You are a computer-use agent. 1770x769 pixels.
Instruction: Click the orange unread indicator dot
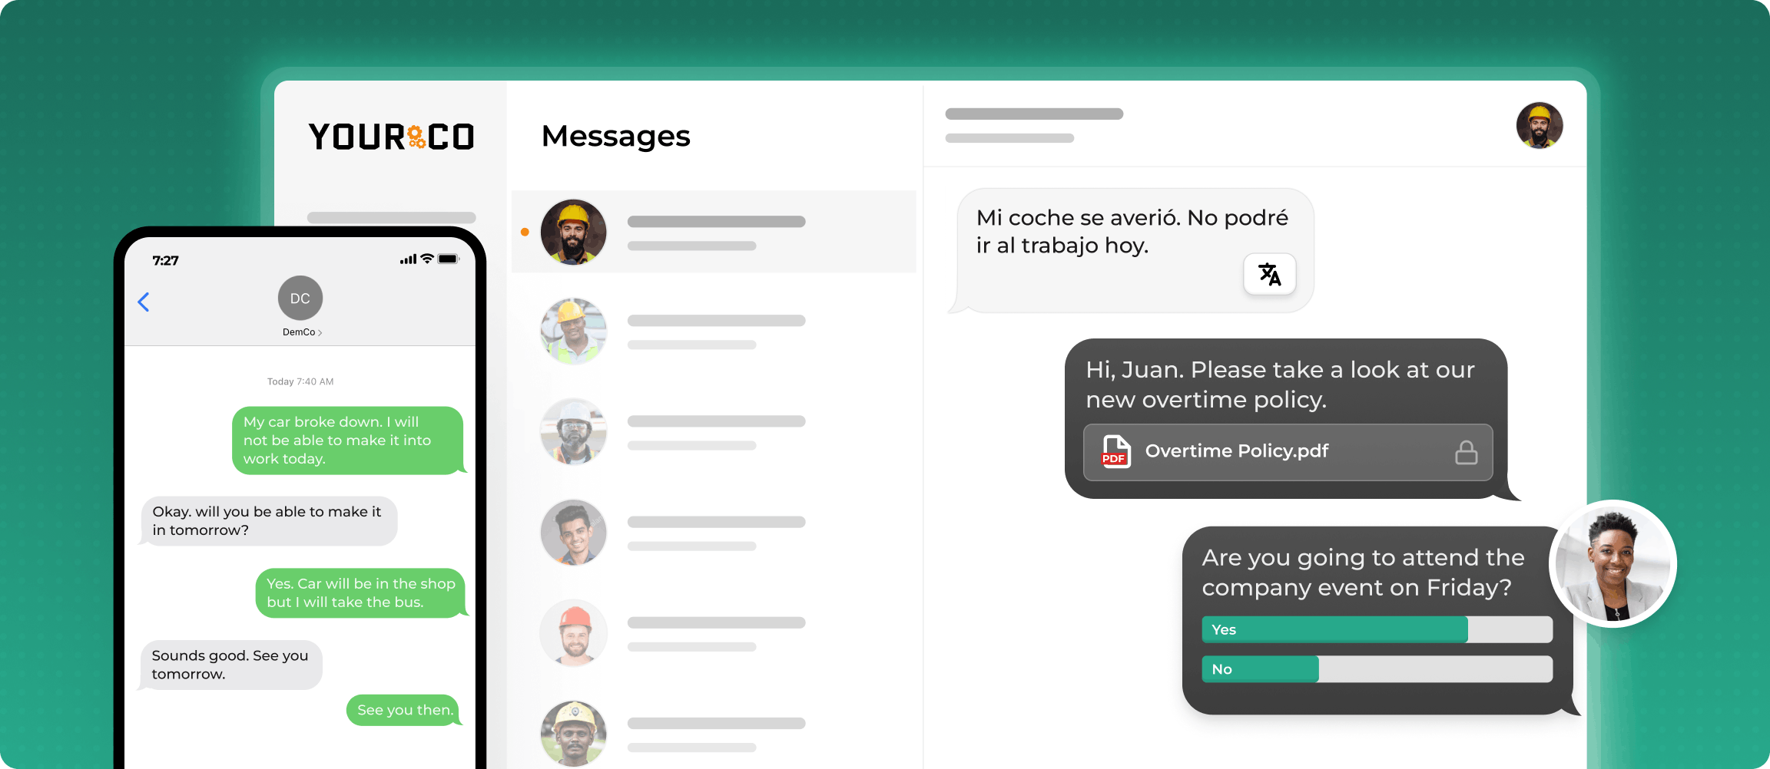525,232
